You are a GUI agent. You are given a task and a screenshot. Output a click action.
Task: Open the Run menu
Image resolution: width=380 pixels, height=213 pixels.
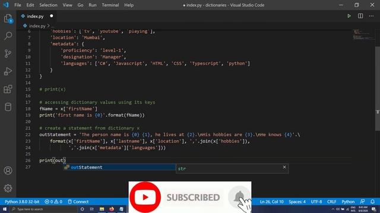click(x=93, y=5)
